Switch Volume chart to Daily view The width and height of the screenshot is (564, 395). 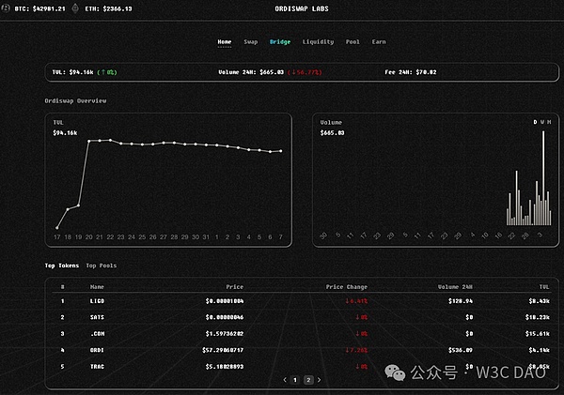pyautogui.click(x=536, y=122)
